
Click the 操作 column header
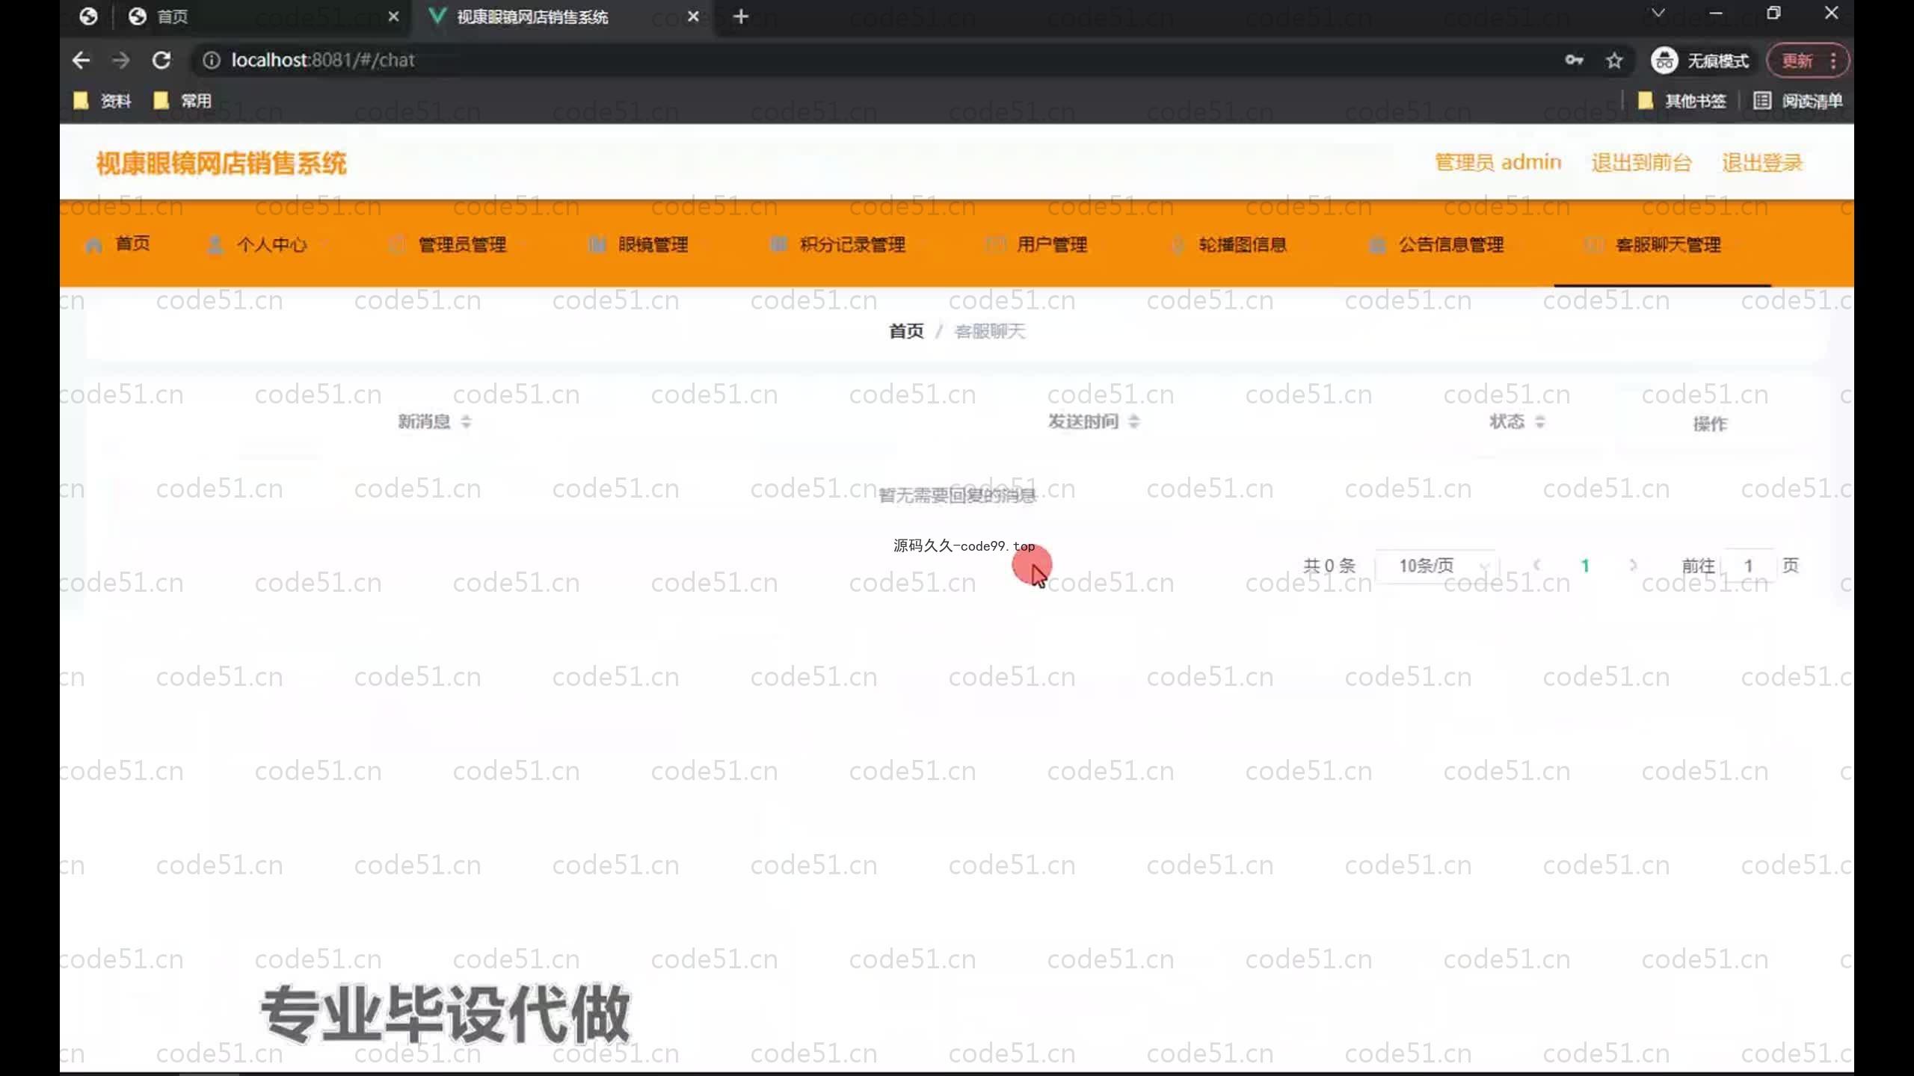[1710, 424]
